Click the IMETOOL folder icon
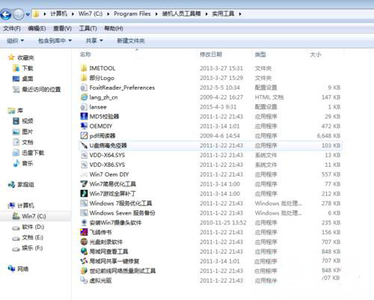374x300 pixels. click(x=84, y=68)
